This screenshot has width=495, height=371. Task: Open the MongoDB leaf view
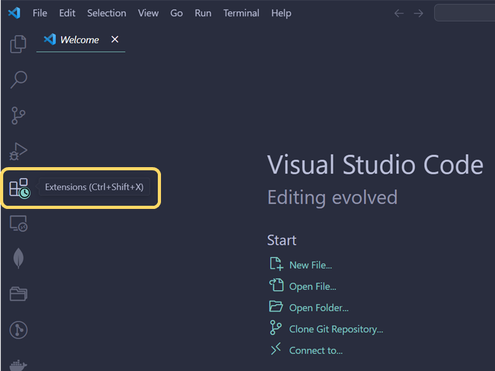point(18,258)
